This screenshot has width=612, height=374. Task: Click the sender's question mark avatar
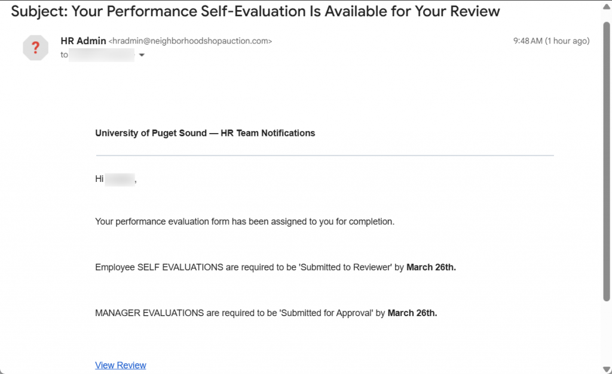[x=35, y=47]
